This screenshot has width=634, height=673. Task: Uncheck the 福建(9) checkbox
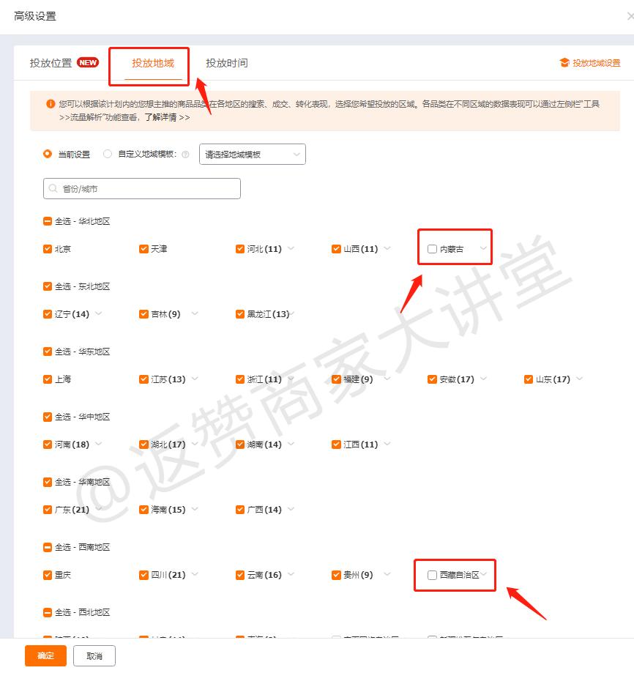tap(336, 379)
